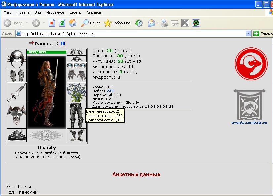Open browsing History clock icon

[139, 23]
